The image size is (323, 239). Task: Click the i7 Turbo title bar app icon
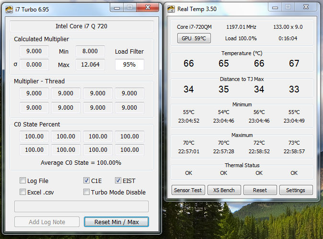tap(9, 10)
